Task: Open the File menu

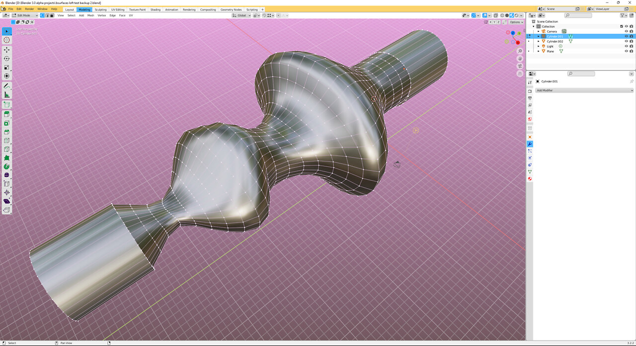Action: pos(10,9)
